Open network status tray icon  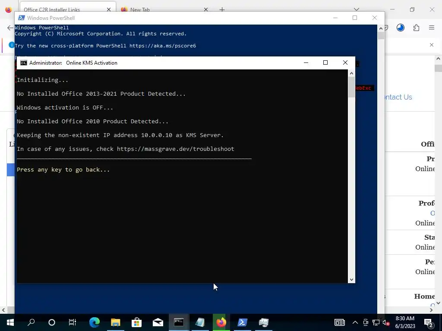376,322
